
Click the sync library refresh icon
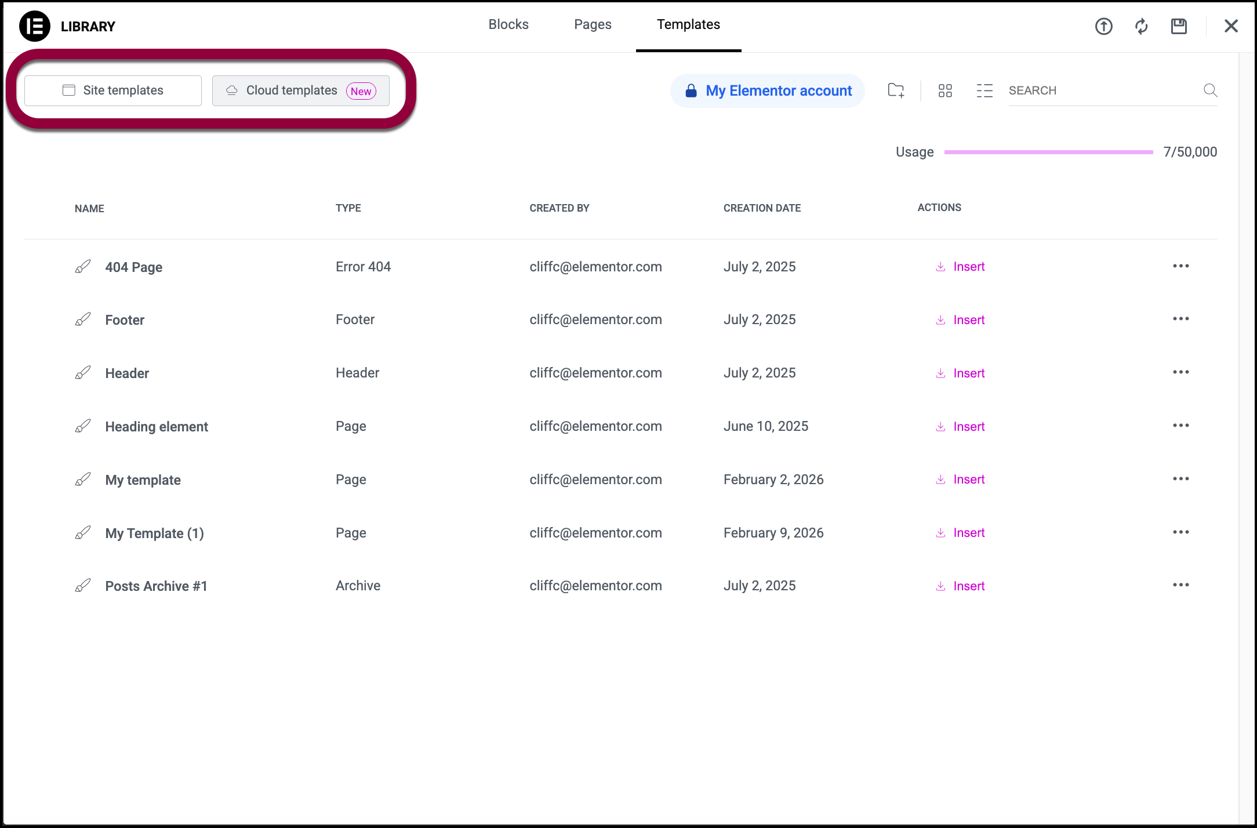pyautogui.click(x=1141, y=26)
